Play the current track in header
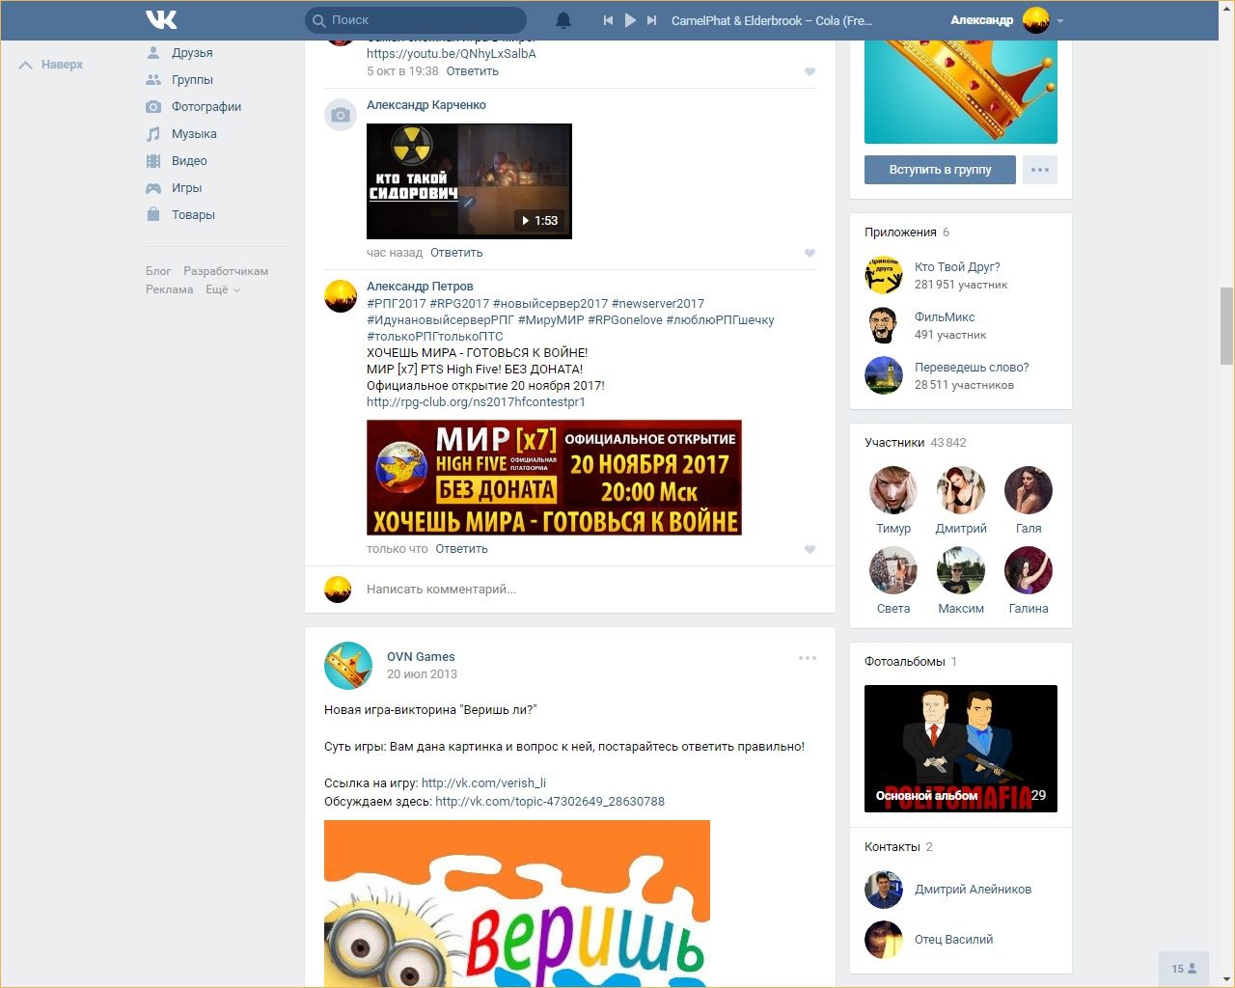The image size is (1235, 988). click(x=630, y=20)
